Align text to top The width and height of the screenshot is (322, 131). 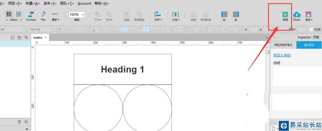click(140, 29)
